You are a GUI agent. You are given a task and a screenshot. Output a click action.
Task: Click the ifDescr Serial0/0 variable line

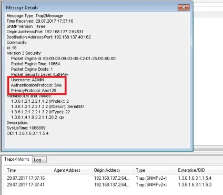click(x=47, y=106)
